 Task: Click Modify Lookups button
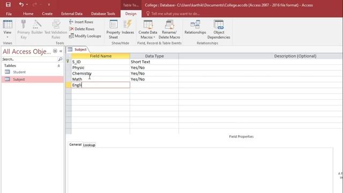click(x=85, y=36)
